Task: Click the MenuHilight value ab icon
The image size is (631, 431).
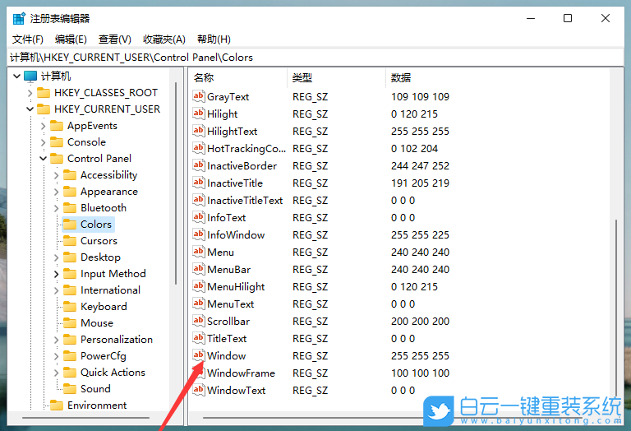Action: (198, 287)
